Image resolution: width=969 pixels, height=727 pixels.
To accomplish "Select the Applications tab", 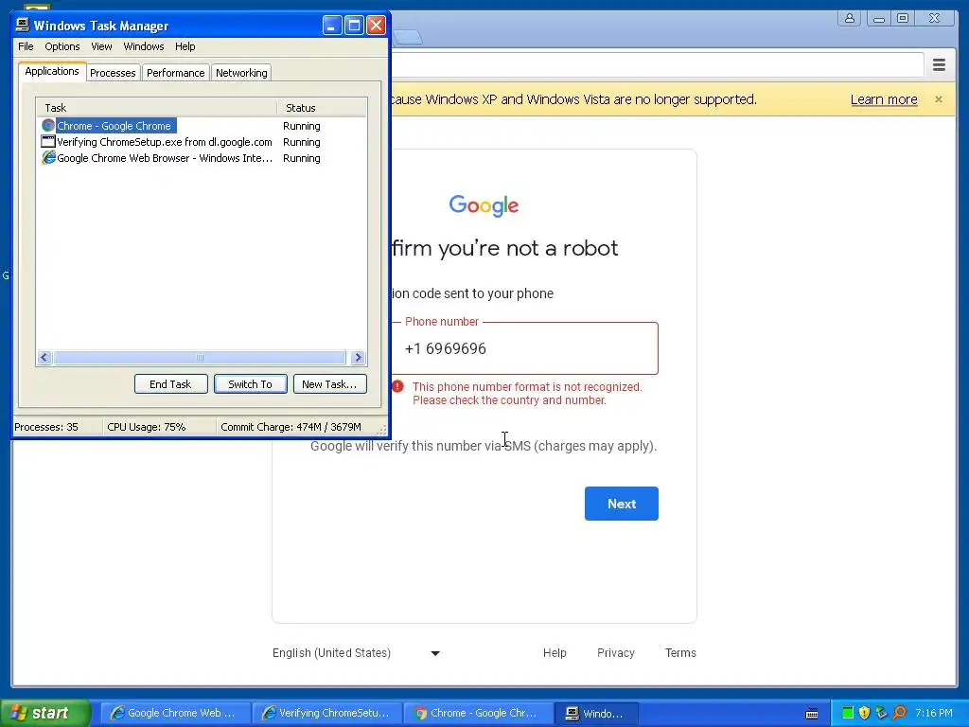I will click(52, 71).
